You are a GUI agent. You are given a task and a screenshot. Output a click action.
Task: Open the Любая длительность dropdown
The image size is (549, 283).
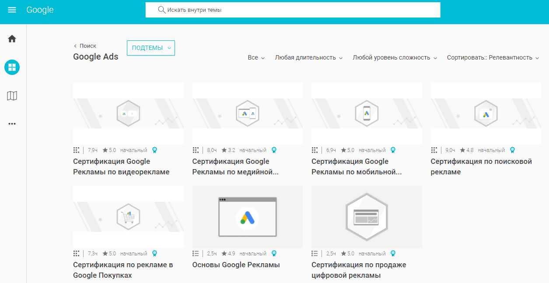(x=309, y=57)
